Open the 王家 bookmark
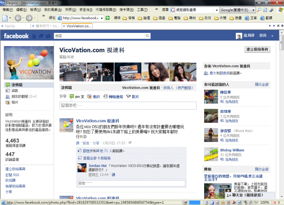 pos(251,18)
